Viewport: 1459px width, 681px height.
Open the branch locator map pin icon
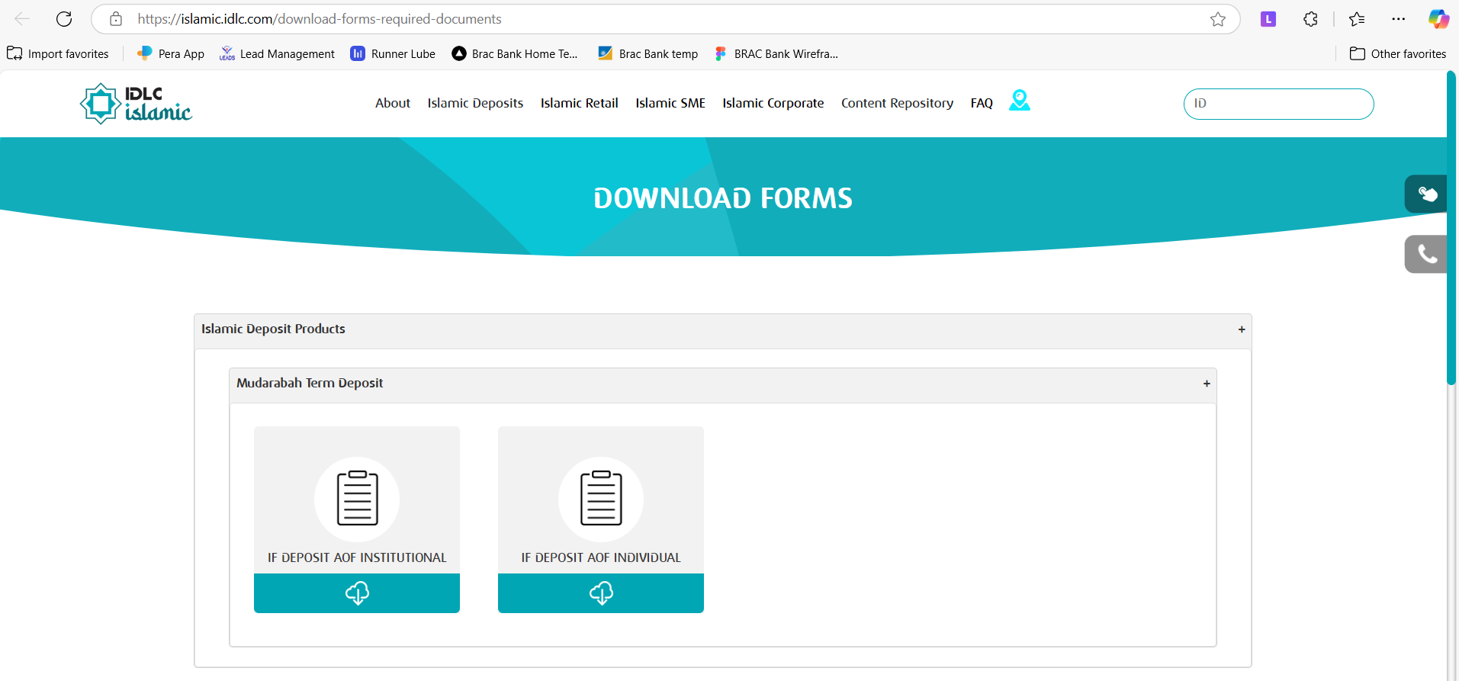[x=1019, y=101]
